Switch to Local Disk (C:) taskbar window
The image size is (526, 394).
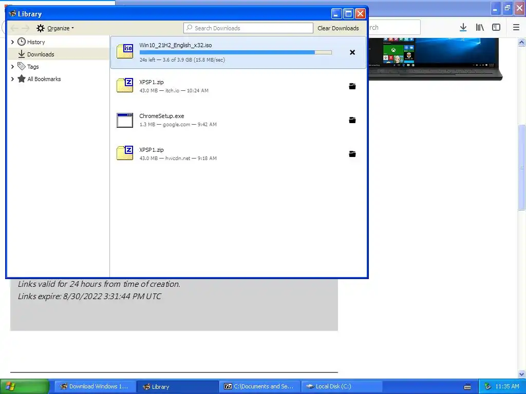tap(342, 386)
